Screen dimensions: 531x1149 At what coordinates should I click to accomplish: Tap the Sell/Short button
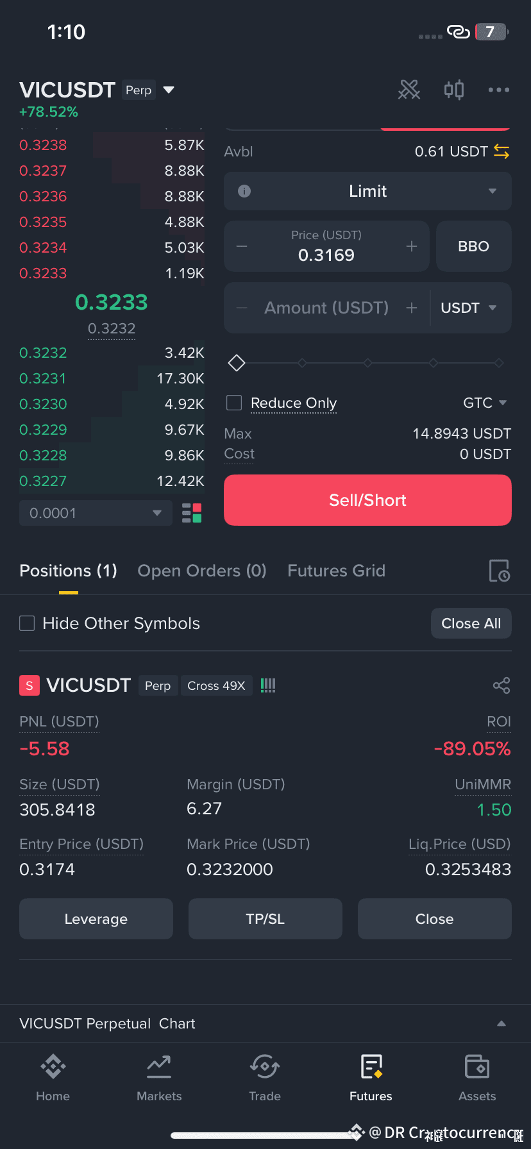[x=367, y=500]
